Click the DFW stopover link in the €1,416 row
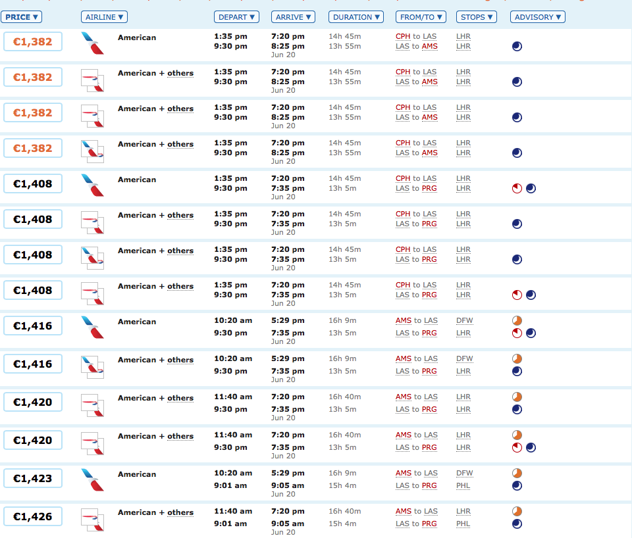 click(x=465, y=320)
